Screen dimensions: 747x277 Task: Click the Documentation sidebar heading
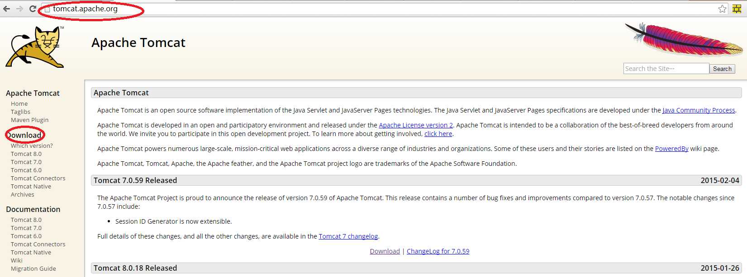33,209
